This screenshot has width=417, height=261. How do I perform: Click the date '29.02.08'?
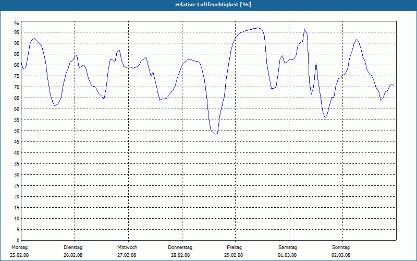click(x=234, y=255)
